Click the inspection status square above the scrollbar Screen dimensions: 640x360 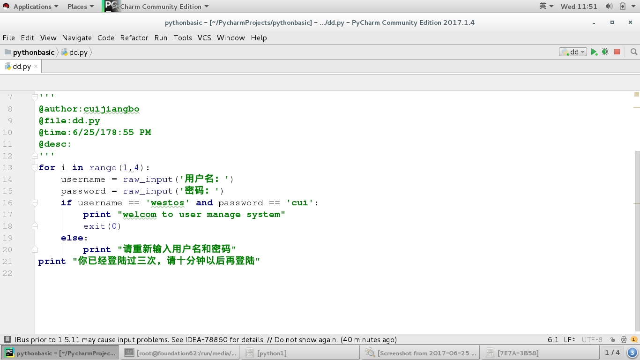637,94
